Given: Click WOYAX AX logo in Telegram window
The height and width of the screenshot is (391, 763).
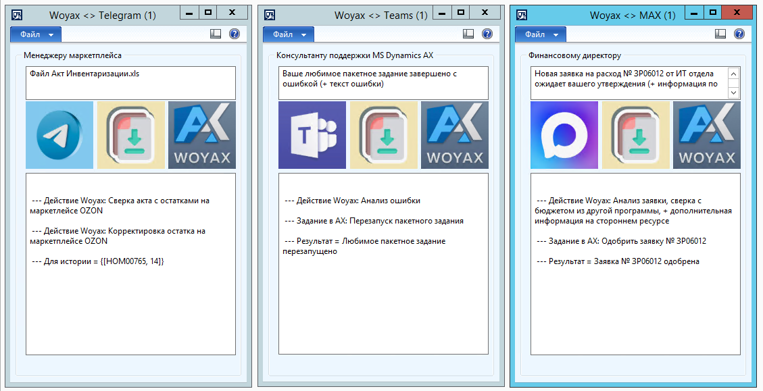Looking at the screenshot, I should (202, 135).
